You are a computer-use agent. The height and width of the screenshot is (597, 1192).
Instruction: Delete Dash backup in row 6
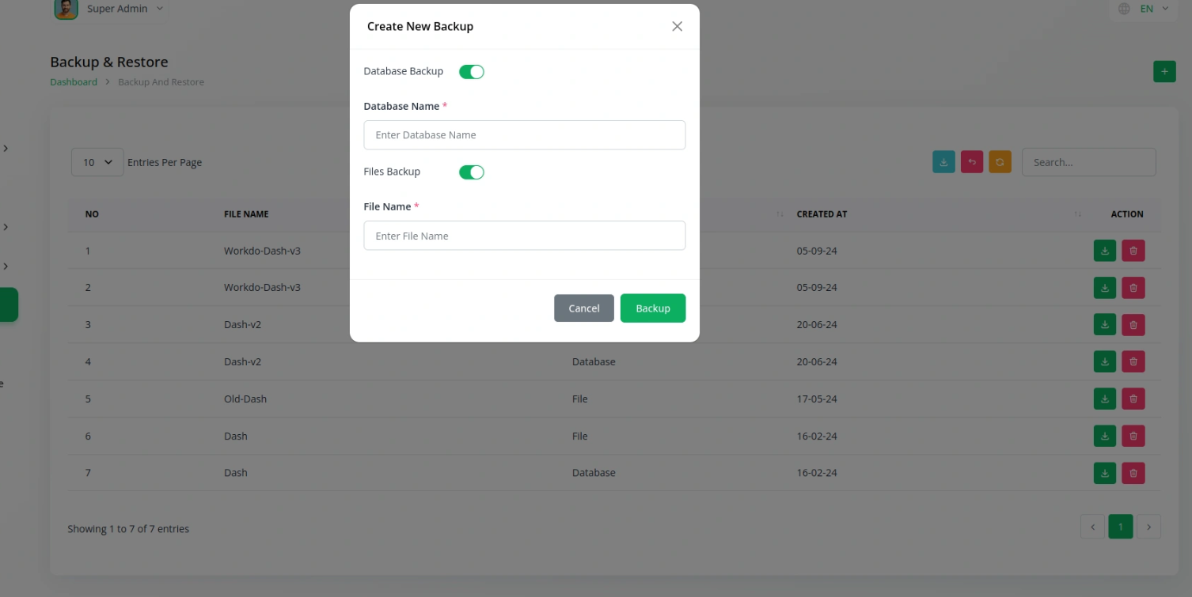1133,436
